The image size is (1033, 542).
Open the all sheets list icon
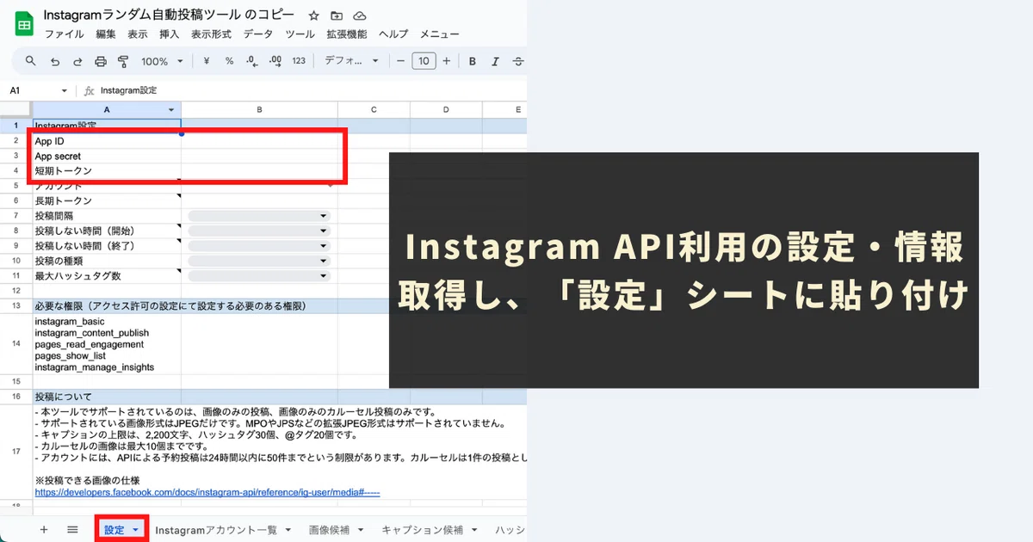click(72, 529)
